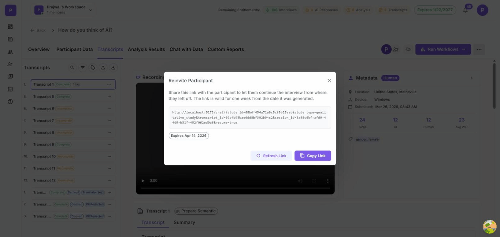Click the download icon in Transcripts panel
The image size is (500, 237).
pyautogui.click(x=113, y=68)
